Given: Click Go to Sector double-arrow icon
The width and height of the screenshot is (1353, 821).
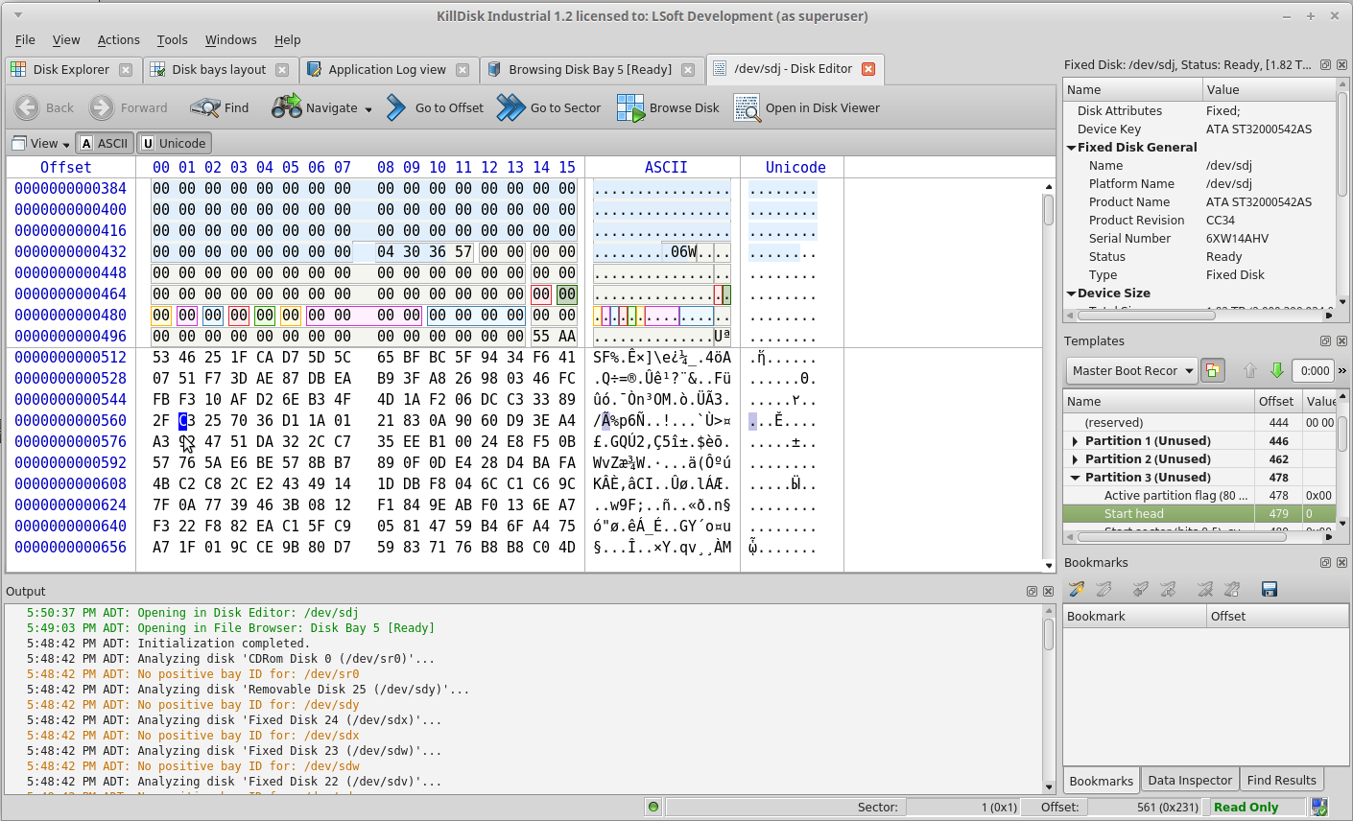Looking at the screenshot, I should pos(510,107).
